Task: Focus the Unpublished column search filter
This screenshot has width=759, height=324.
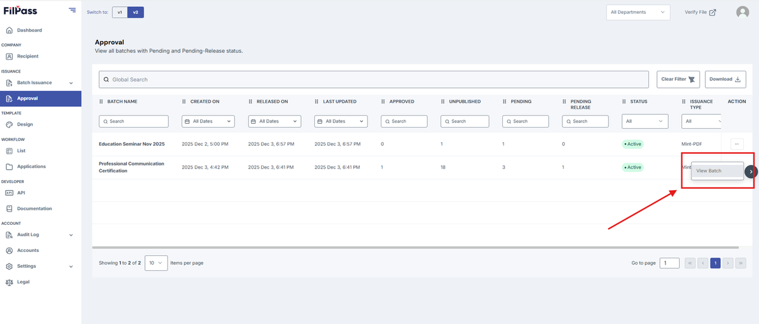Action: pyautogui.click(x=465, y=121)
